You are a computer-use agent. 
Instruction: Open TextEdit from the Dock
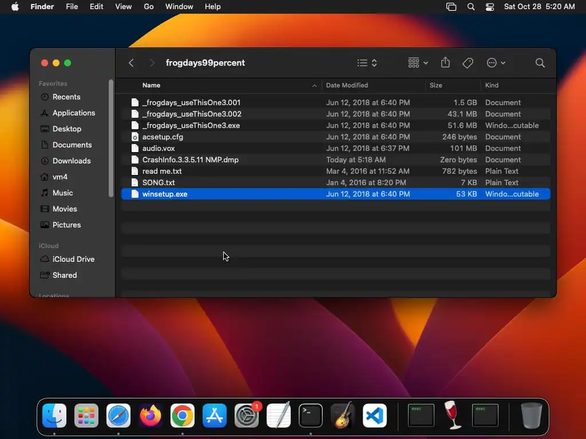tap(279, 416)
